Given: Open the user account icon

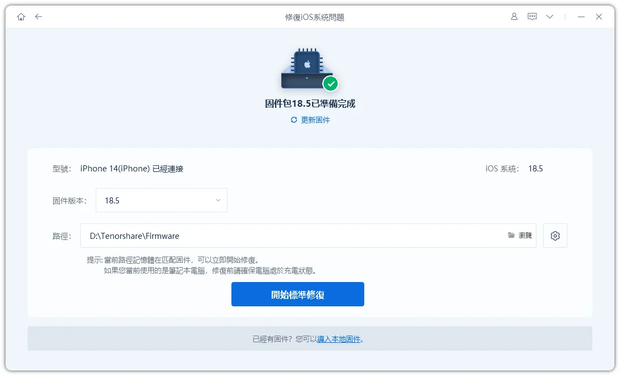Looking at the screenshot, I should click(514, 17).
